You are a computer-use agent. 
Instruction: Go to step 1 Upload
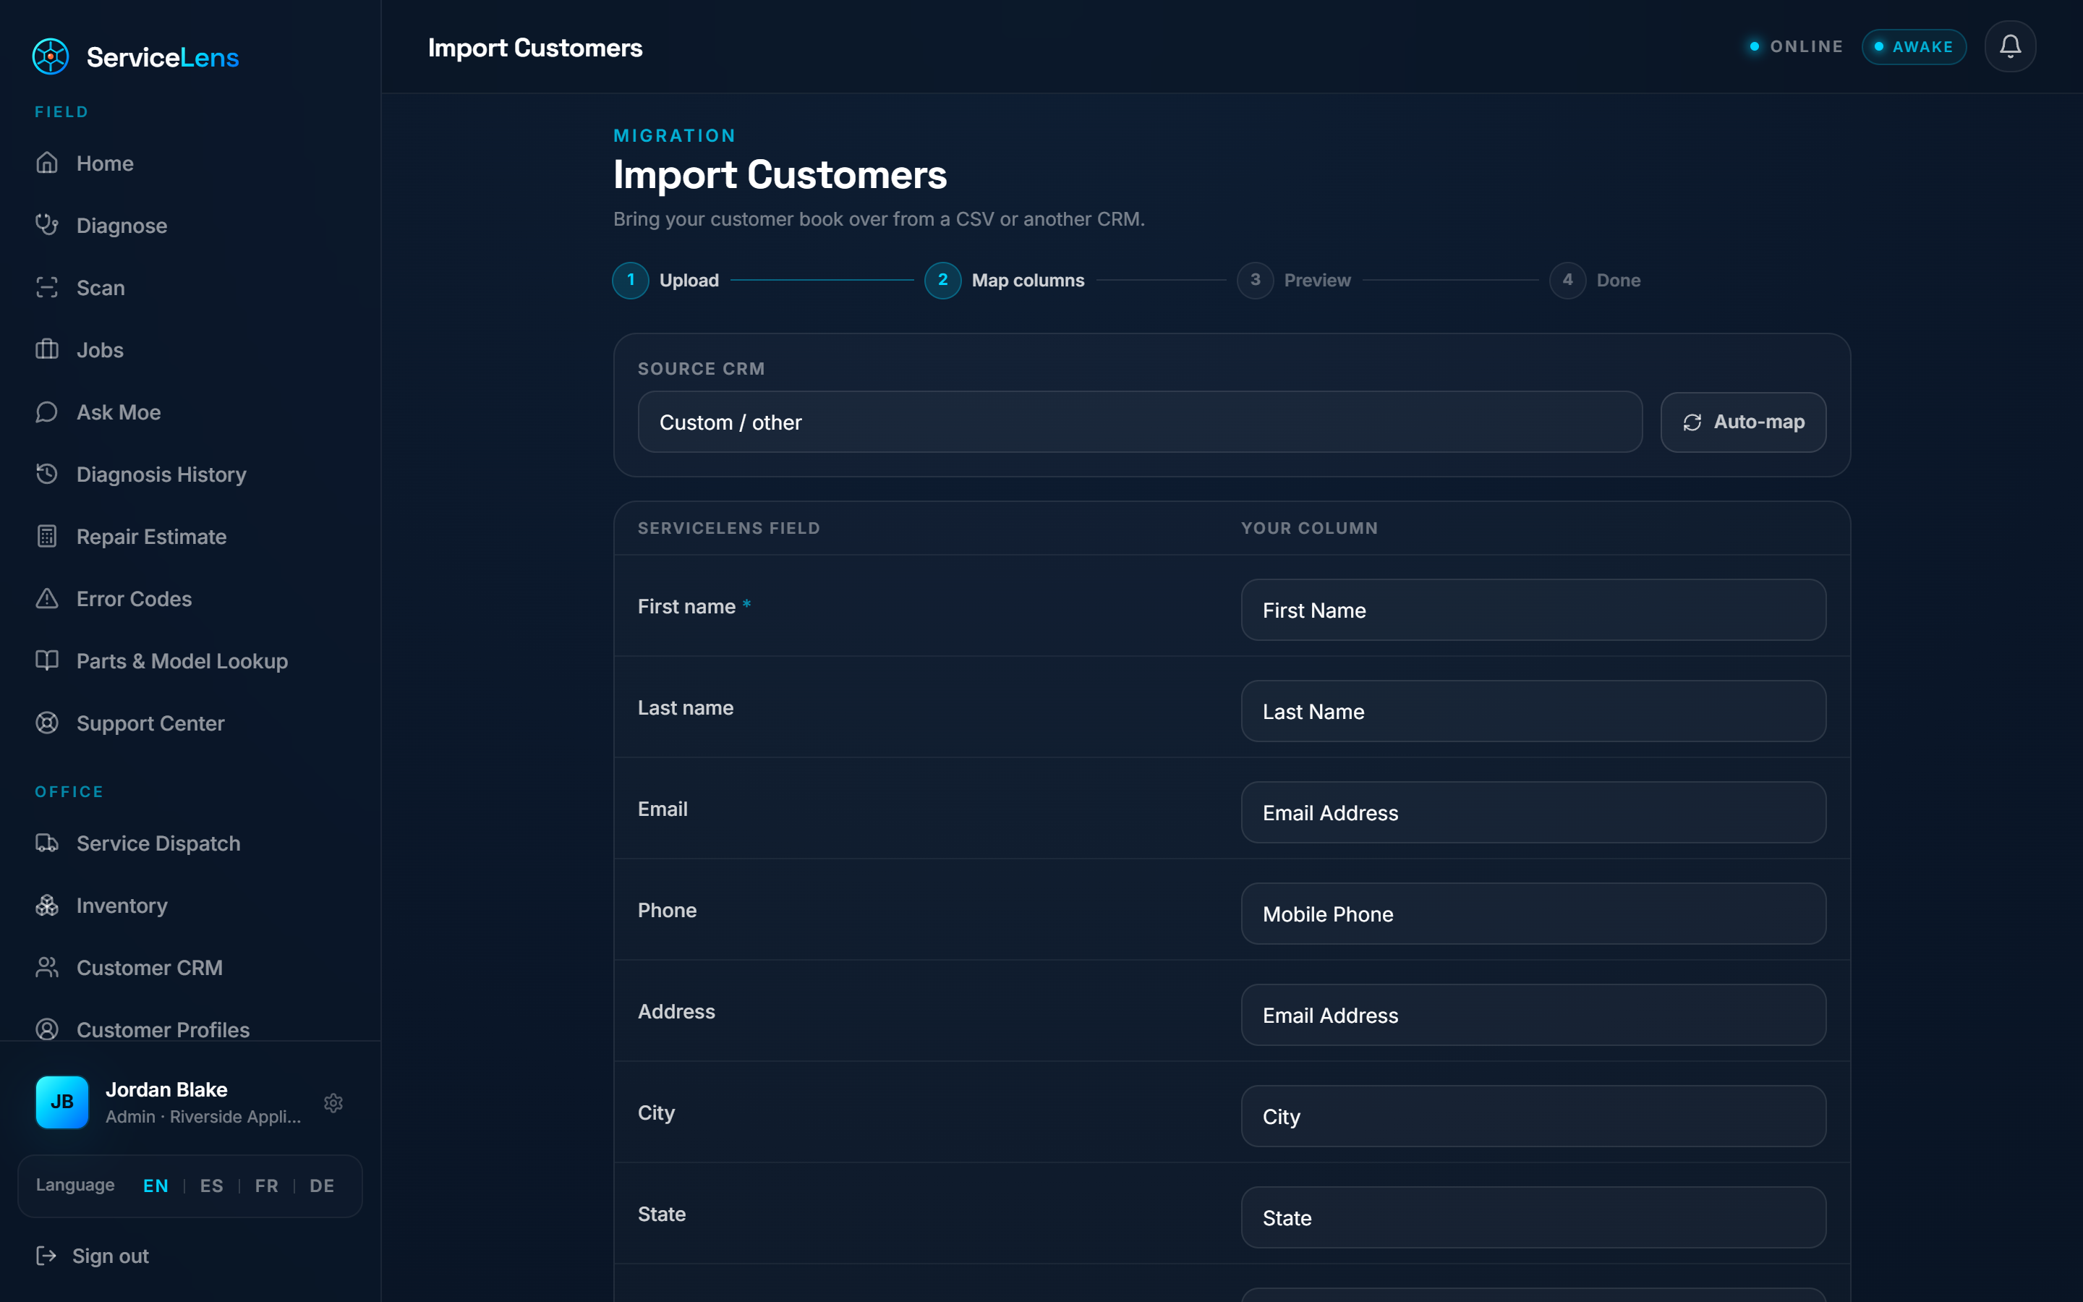click(665, 281)
